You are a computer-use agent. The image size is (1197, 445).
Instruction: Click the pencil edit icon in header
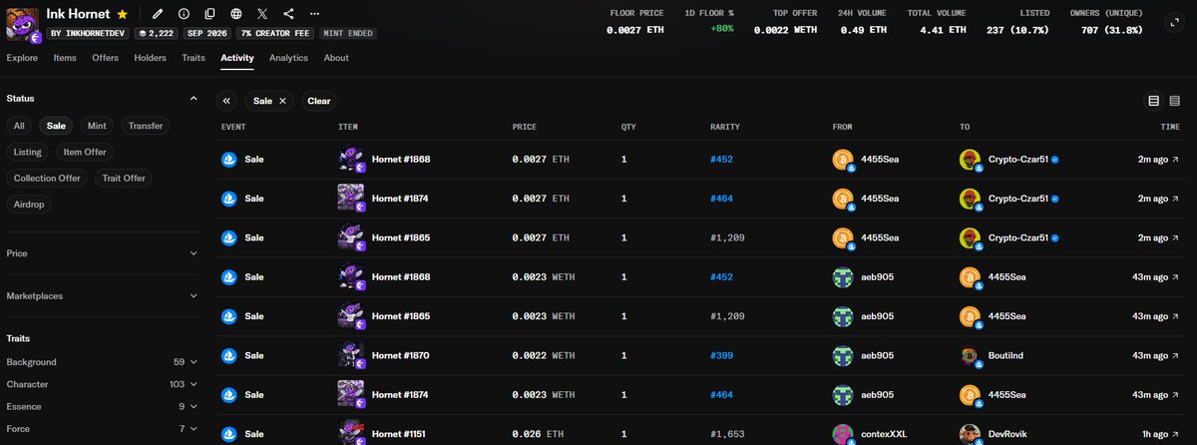pyautogui.click(x=158, y=15)
